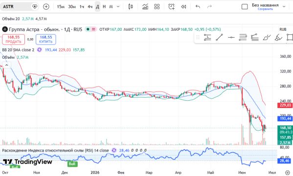
Task: Select the Fib retracement drawing tool
Action: point(207,37)
